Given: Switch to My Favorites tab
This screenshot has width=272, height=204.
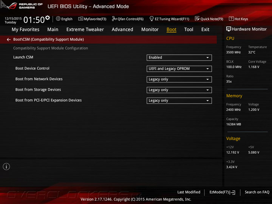Looking at the screenshot, I should 26,29.
